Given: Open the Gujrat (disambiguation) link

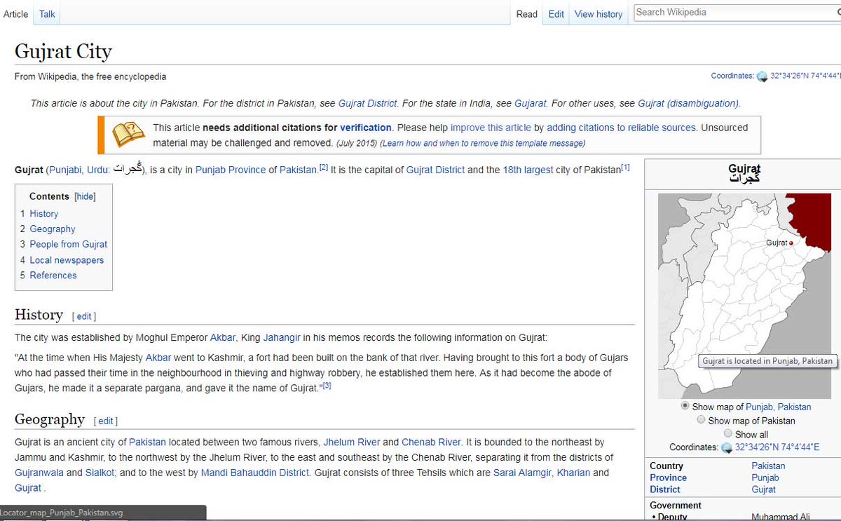Looking at the screenshot, I should (688, 103).
